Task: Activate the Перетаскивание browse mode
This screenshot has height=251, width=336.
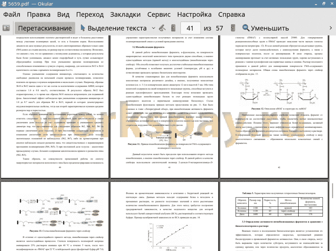Action: click(45, 28)
